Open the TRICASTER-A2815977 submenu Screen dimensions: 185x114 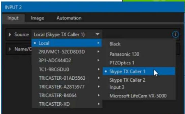[x=66, y=87]
